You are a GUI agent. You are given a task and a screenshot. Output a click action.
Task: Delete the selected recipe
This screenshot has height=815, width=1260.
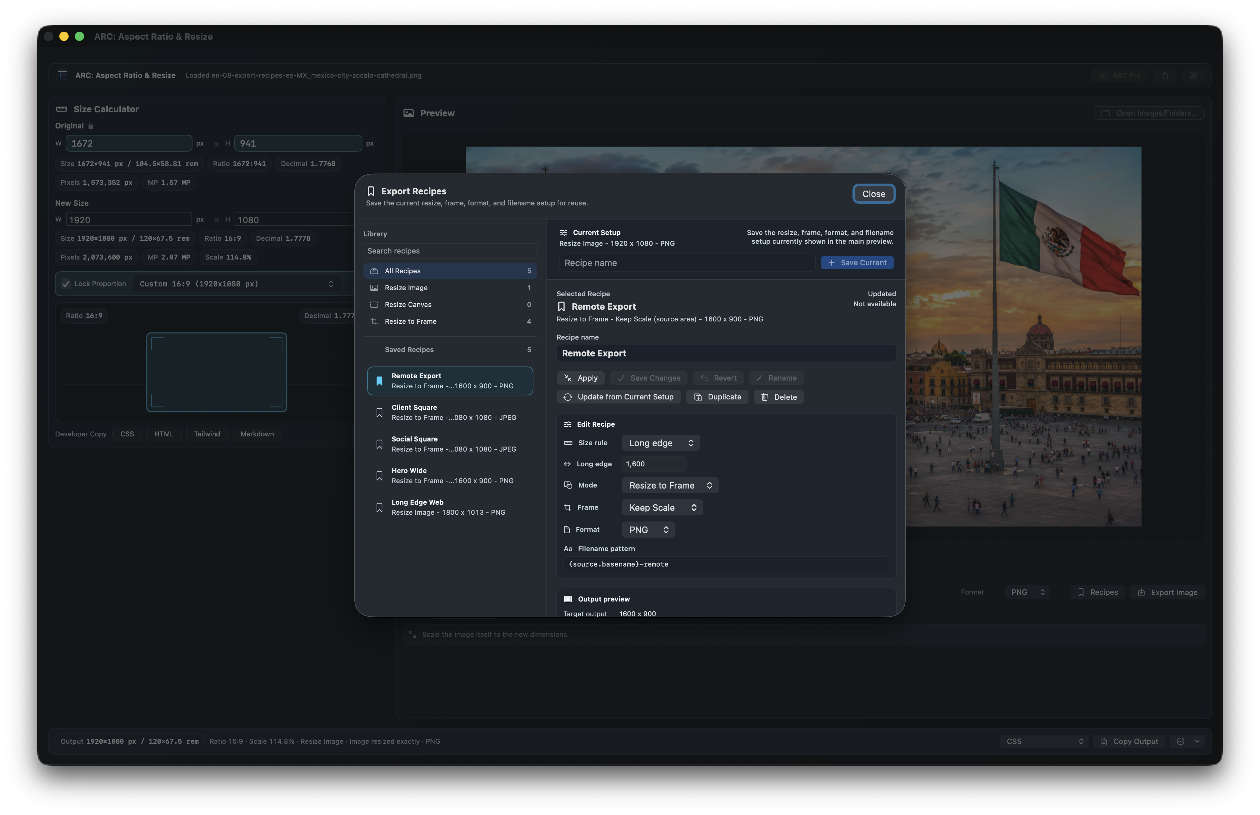(x=778, y=397)
